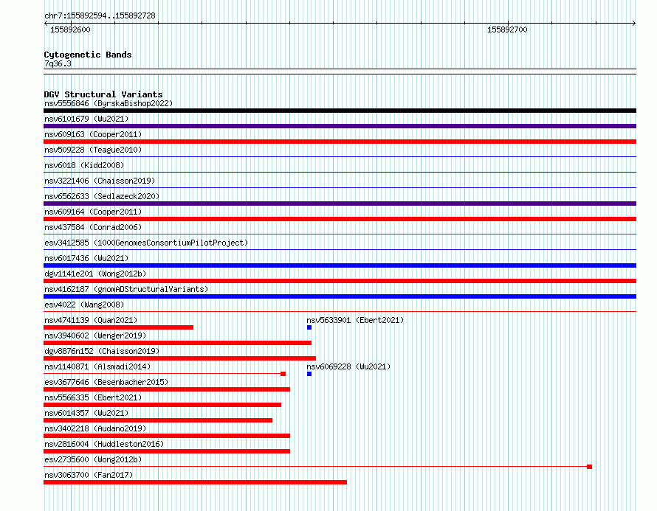
Task: Click ruler position 155892600
Action: [x=70, y=29]
